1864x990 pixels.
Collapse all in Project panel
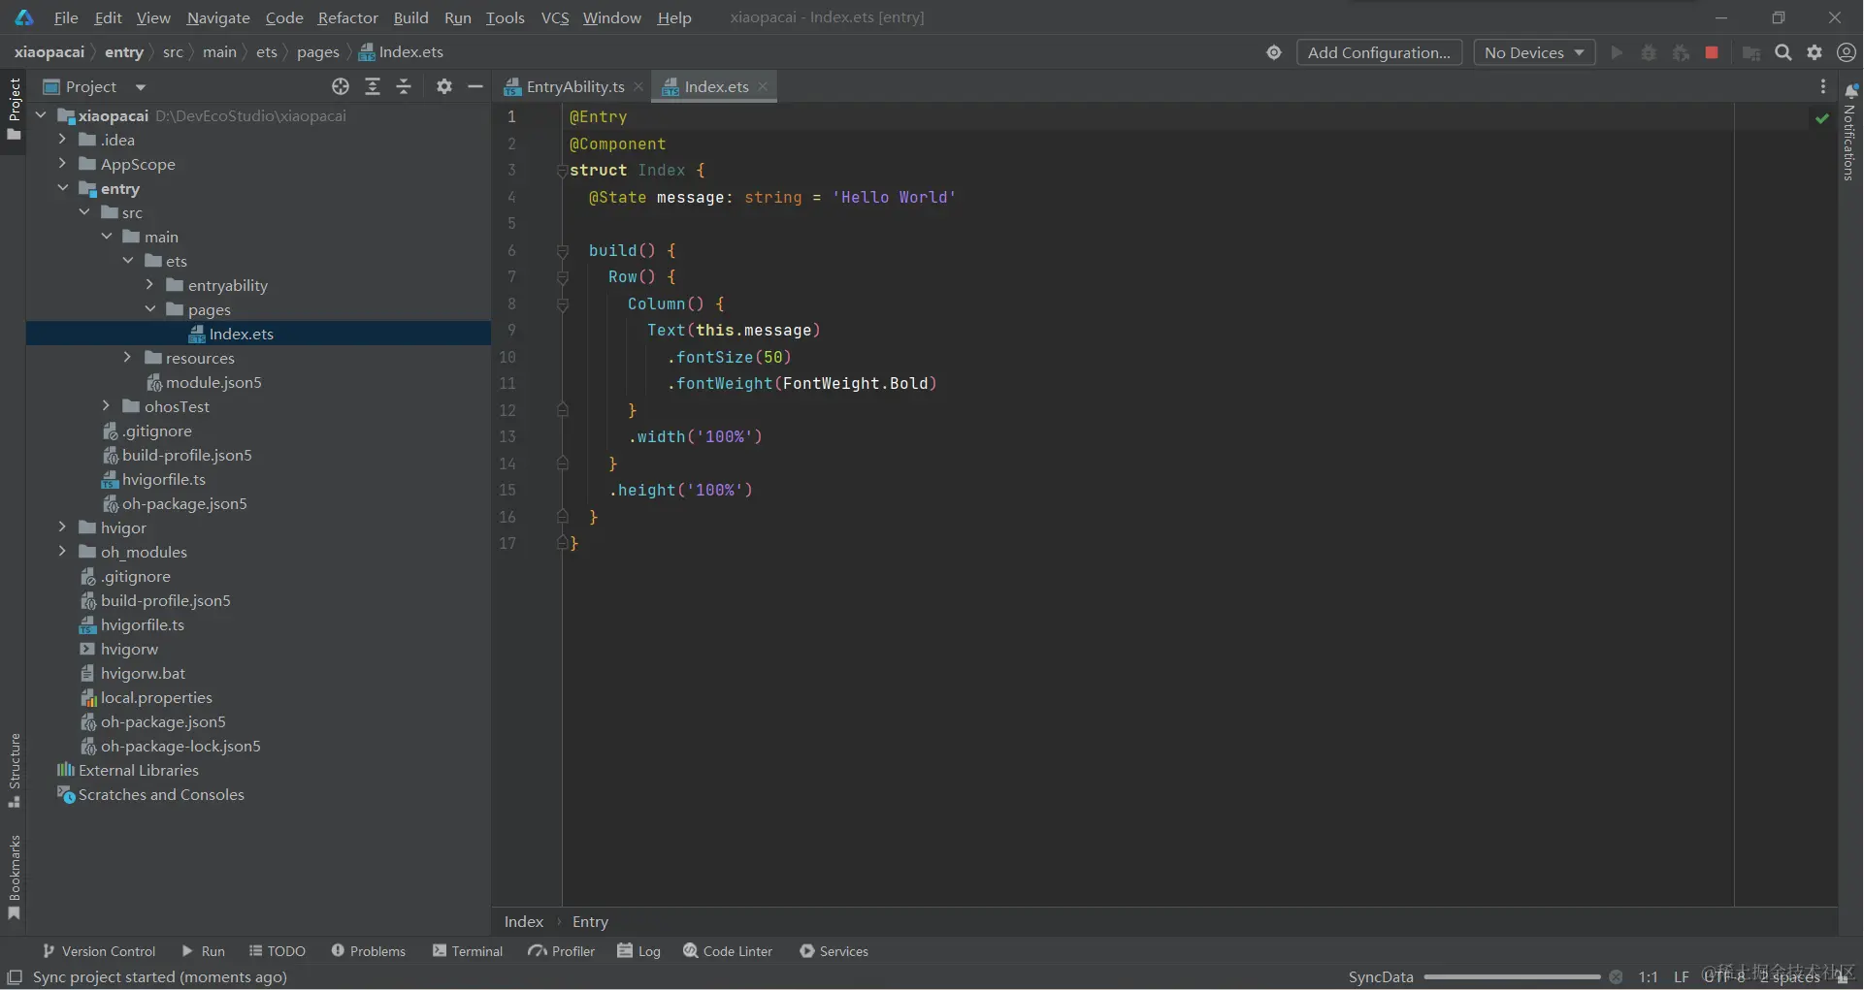[404, 86]
